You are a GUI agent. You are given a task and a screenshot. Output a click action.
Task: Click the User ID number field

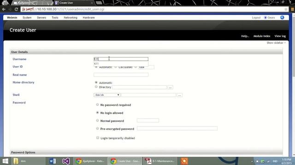coord(146,67)
